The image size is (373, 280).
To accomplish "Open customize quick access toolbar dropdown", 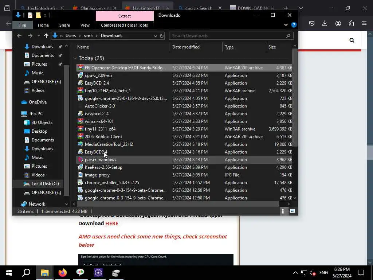I will point(45,15).
